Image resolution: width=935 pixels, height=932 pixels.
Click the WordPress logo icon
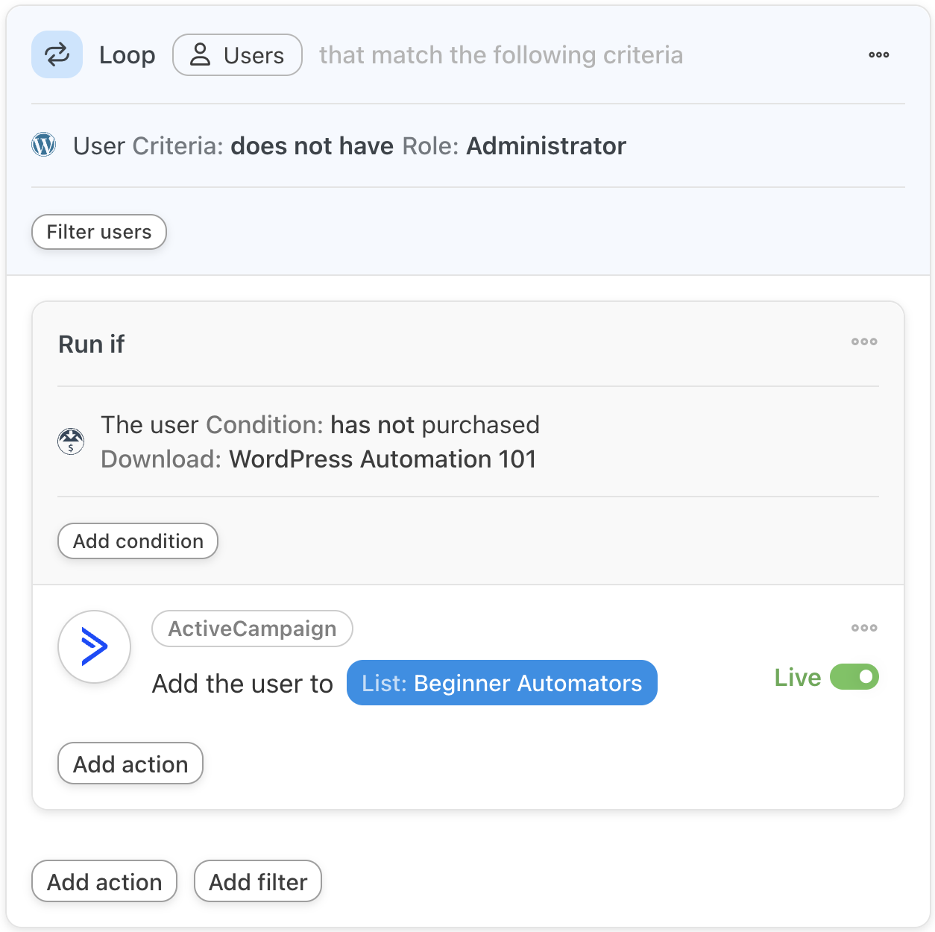pos(44,145)
